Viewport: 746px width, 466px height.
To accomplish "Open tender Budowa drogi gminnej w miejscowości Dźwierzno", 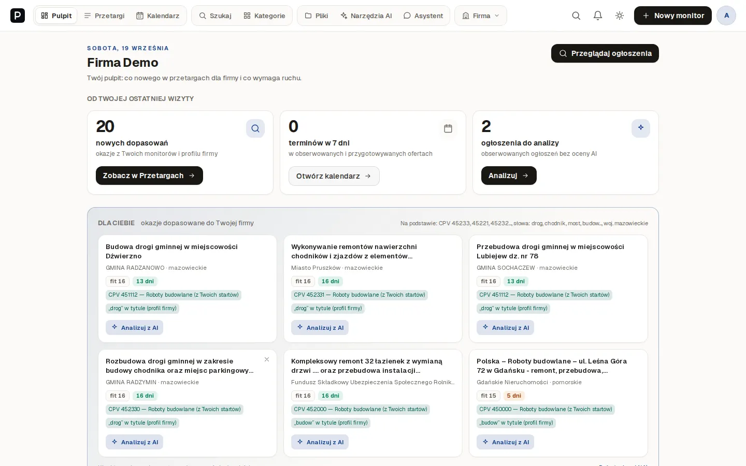I will coord(172,251).
